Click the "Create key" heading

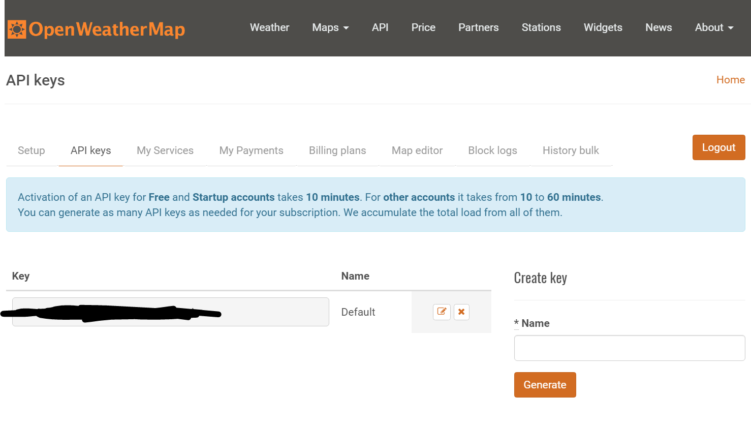[x=540, y=278]
